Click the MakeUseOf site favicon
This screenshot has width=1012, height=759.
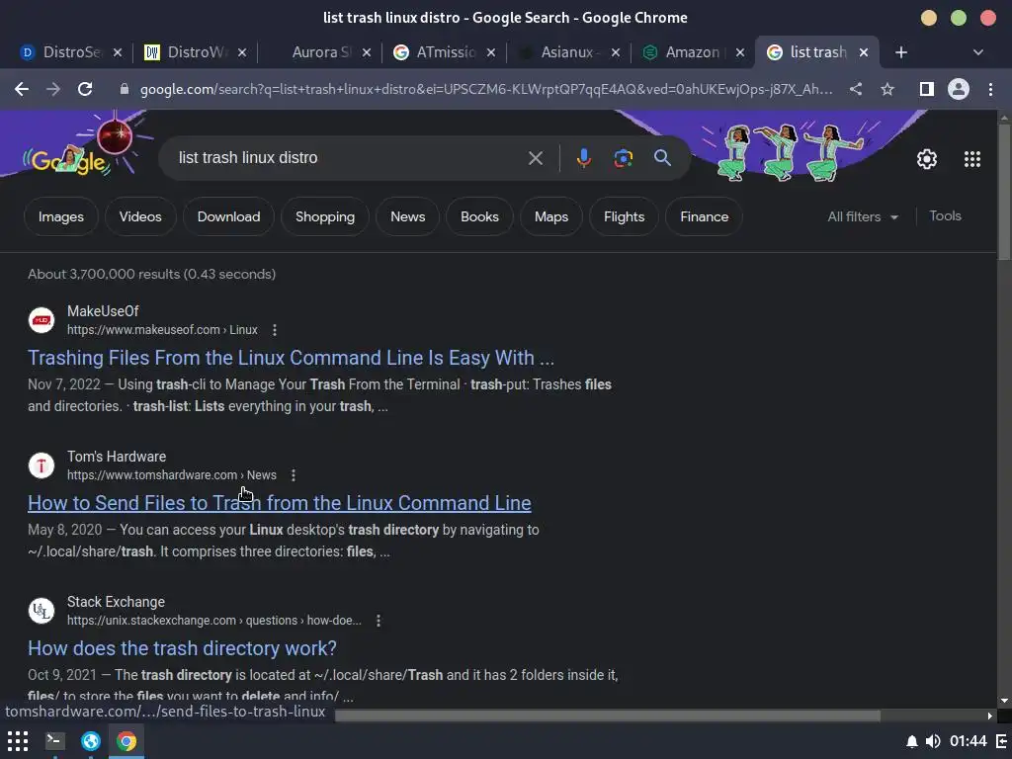coord(42,320)
